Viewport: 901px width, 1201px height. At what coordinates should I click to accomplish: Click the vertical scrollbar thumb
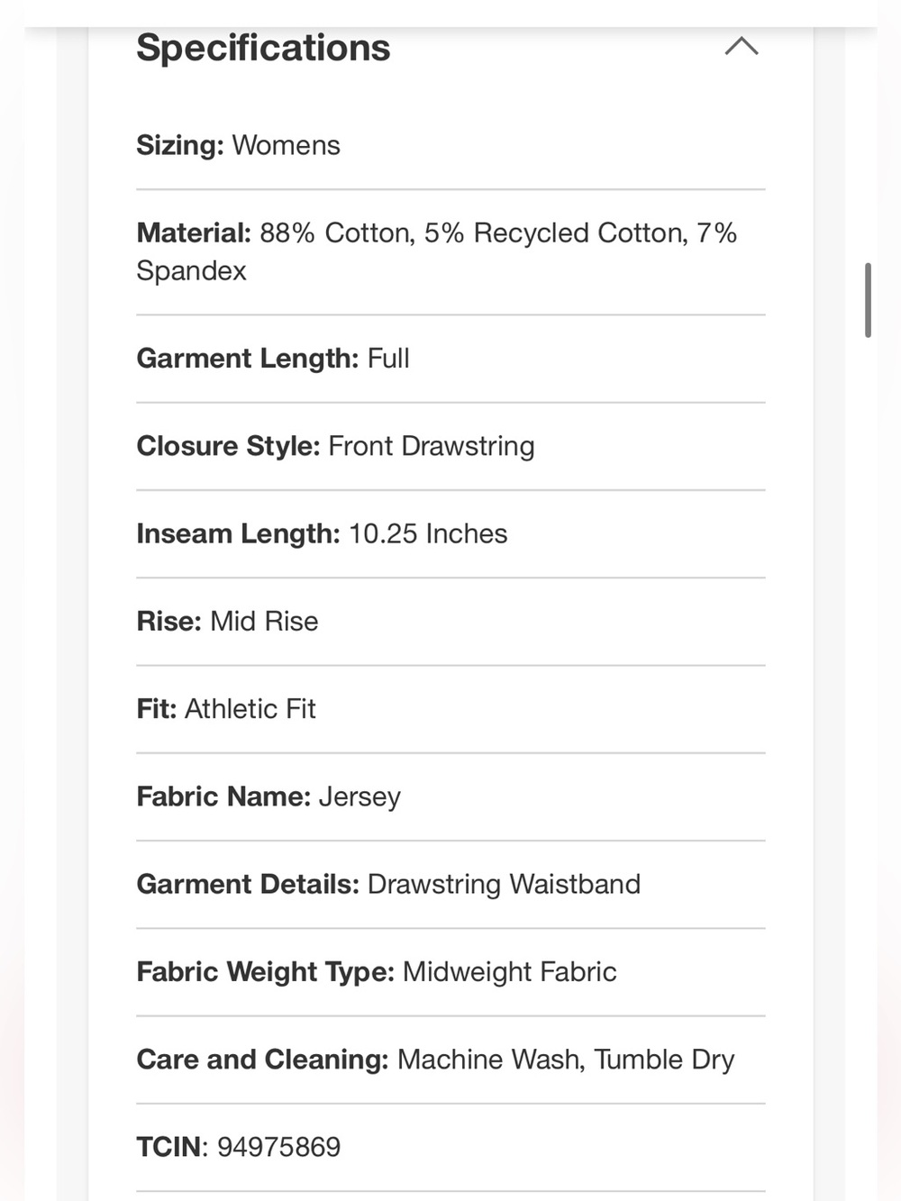point(868,300)
